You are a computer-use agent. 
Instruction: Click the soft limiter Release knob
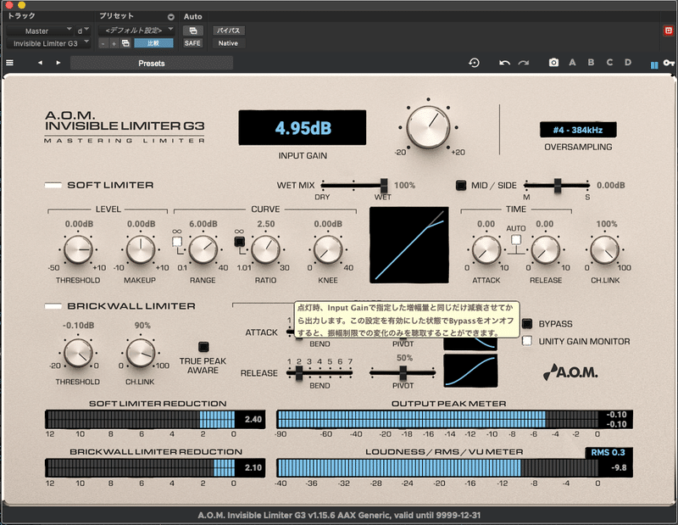545,249
